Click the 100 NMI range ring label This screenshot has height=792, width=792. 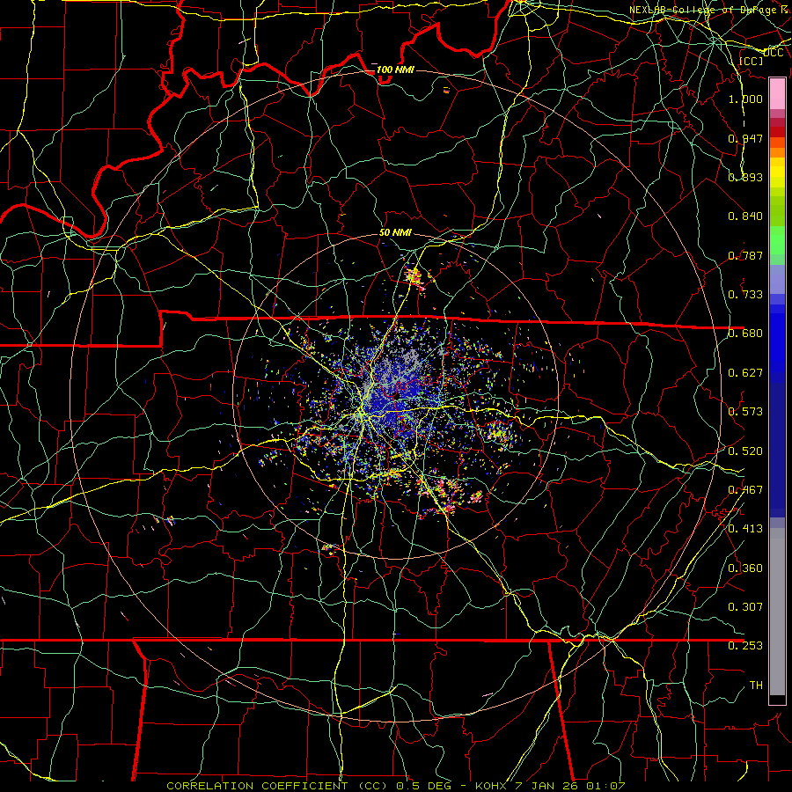395,70
